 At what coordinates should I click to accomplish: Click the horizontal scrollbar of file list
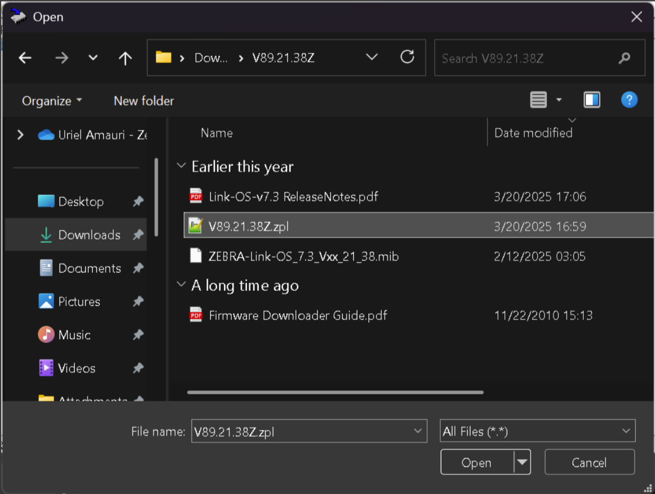(x=336, y=392)
